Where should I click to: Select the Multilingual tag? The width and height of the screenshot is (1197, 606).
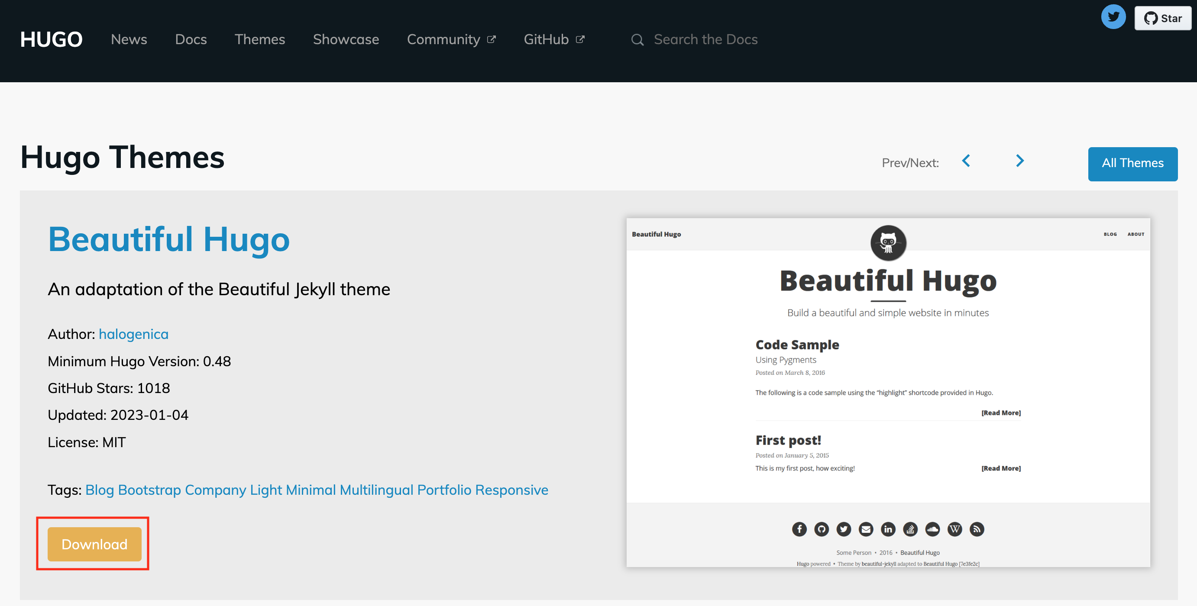click(x=376, y=490)
